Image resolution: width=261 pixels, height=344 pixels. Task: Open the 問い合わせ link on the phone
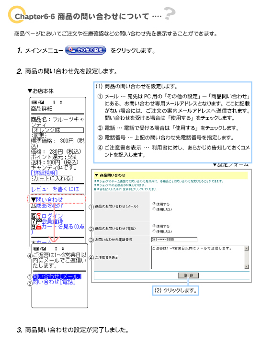pos(49,199)
